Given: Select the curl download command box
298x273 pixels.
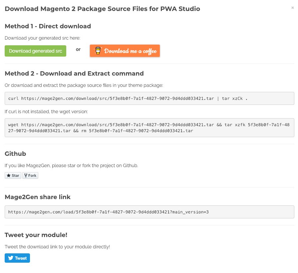Looking at the screenshot, I should point(149,99).
